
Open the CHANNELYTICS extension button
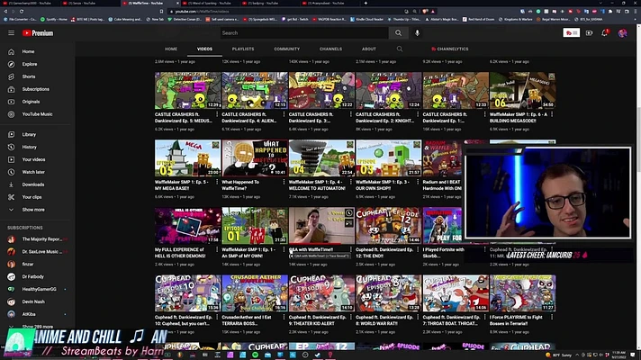[449, 49]
